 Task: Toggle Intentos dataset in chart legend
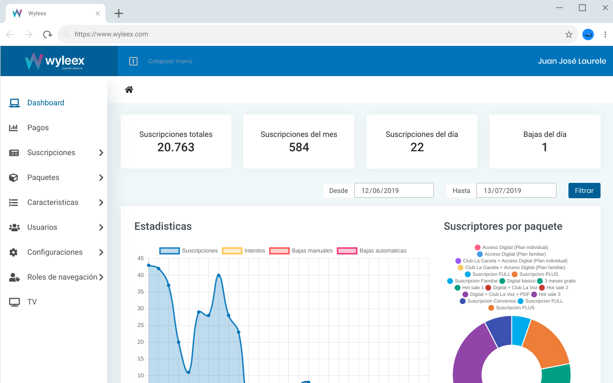243,251
